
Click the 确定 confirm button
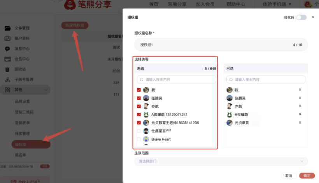click(307, 176)
